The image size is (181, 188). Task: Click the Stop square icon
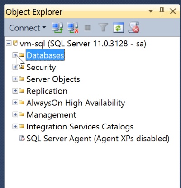pyautogui.click(x=88, y=28)
